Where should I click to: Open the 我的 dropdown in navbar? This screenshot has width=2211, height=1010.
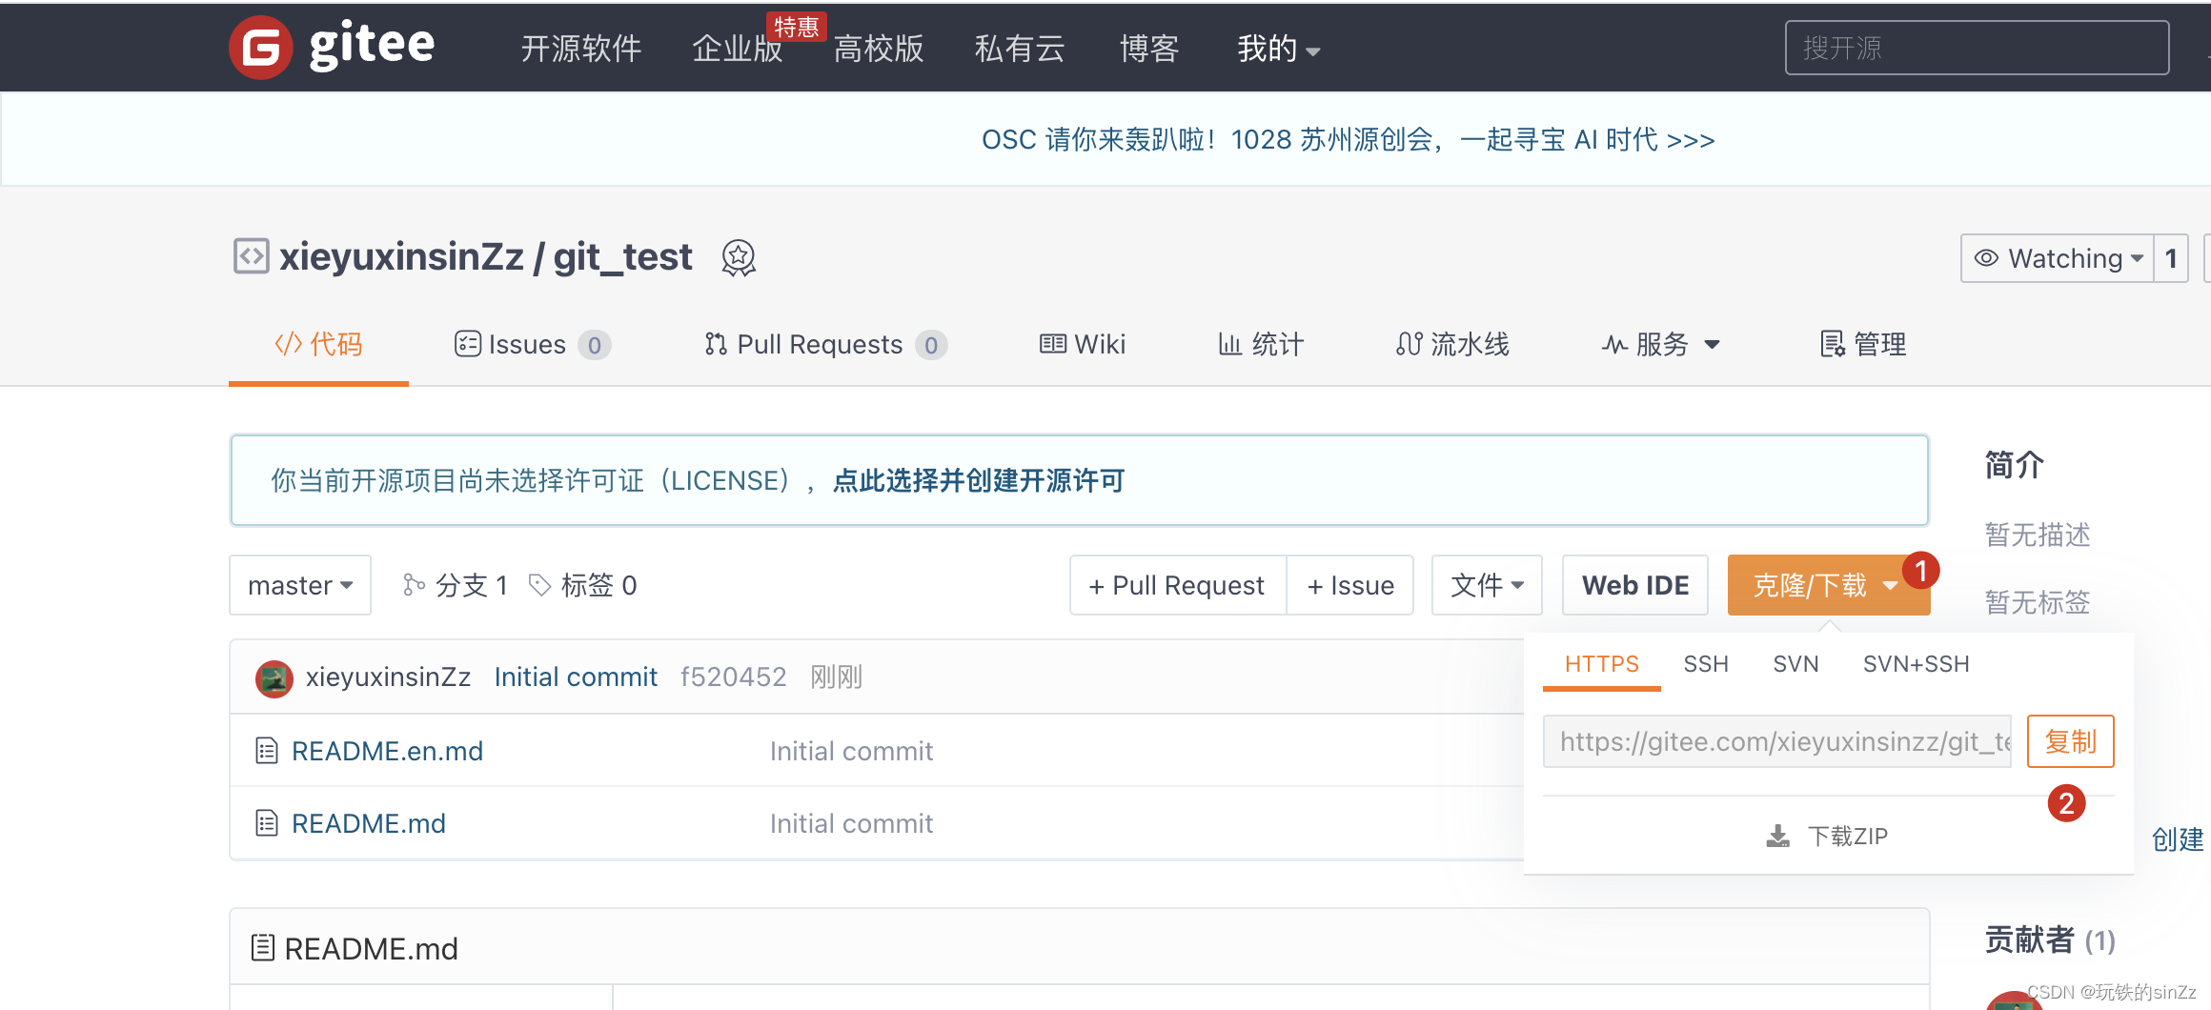[1278, 48]
